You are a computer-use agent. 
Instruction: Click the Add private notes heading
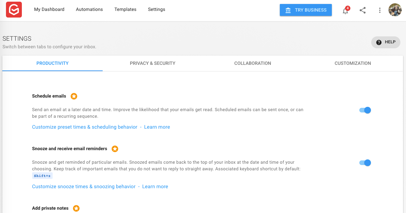coord(50,208)
